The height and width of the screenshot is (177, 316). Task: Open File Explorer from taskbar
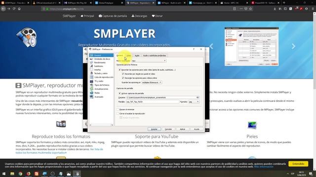[12, 174]
